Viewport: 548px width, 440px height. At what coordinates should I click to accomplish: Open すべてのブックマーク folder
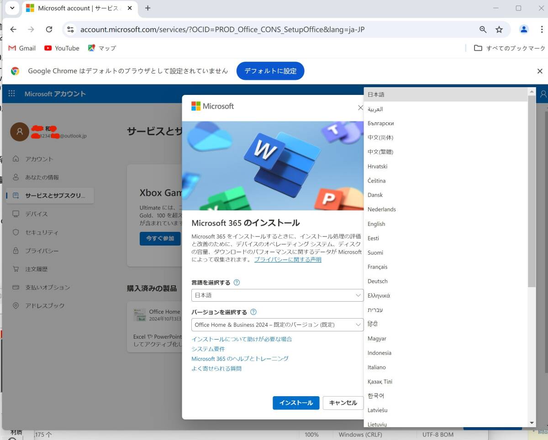[510, 48]
